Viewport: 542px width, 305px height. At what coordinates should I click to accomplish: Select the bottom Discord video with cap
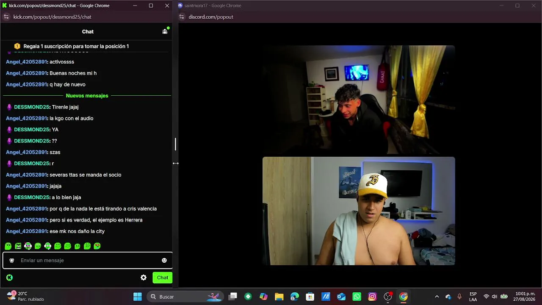pos(359,211)
